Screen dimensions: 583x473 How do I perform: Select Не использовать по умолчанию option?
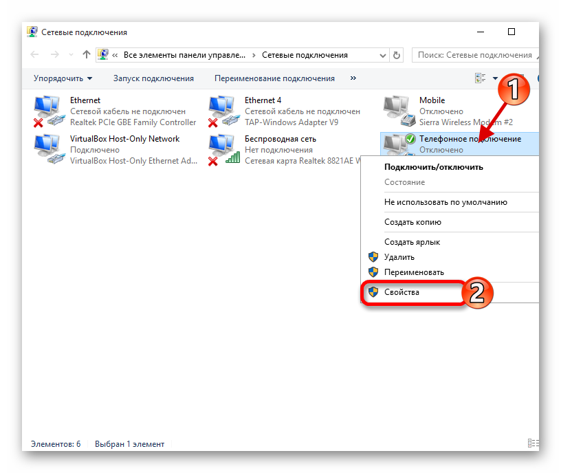(445, 202)
